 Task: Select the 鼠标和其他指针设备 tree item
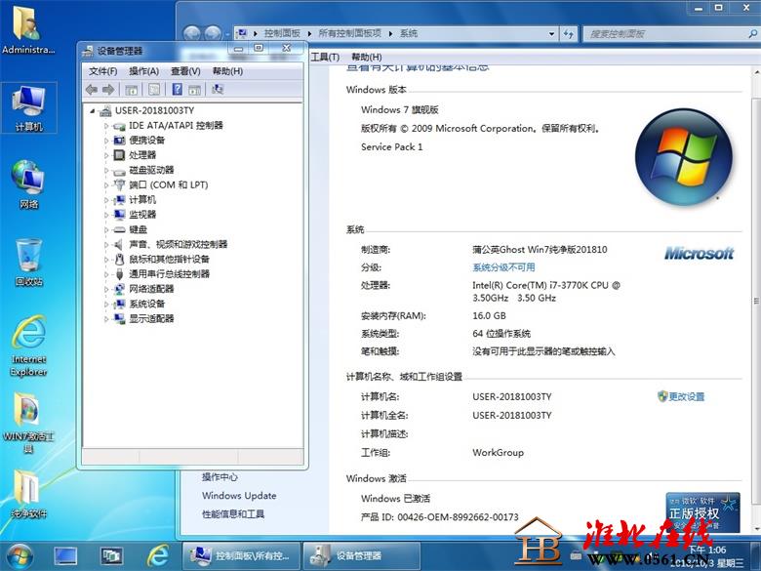[x=169, y=260]
